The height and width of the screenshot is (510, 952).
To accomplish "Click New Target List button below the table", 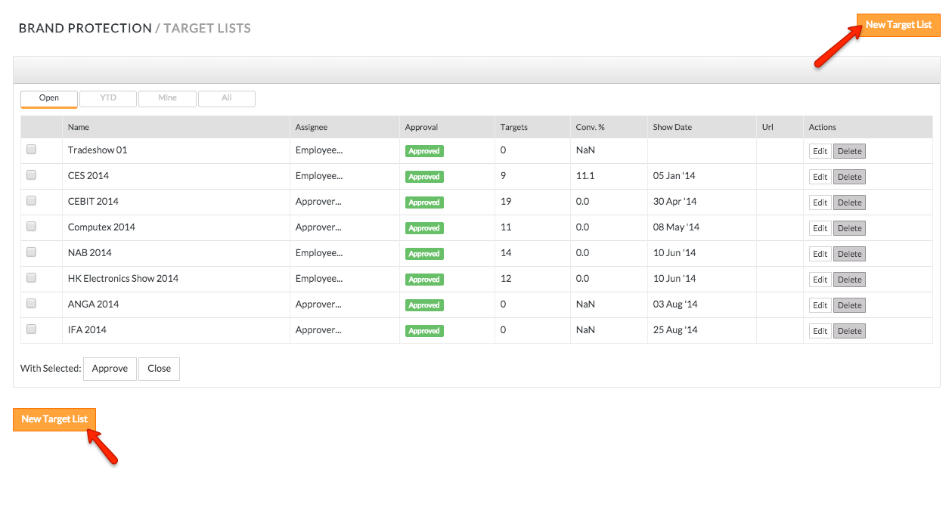I will coord(54,419).
